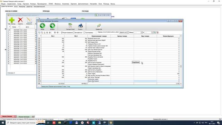Switch to Пользовательский tab
Viewport: 222px width, 125px height.
39,7
